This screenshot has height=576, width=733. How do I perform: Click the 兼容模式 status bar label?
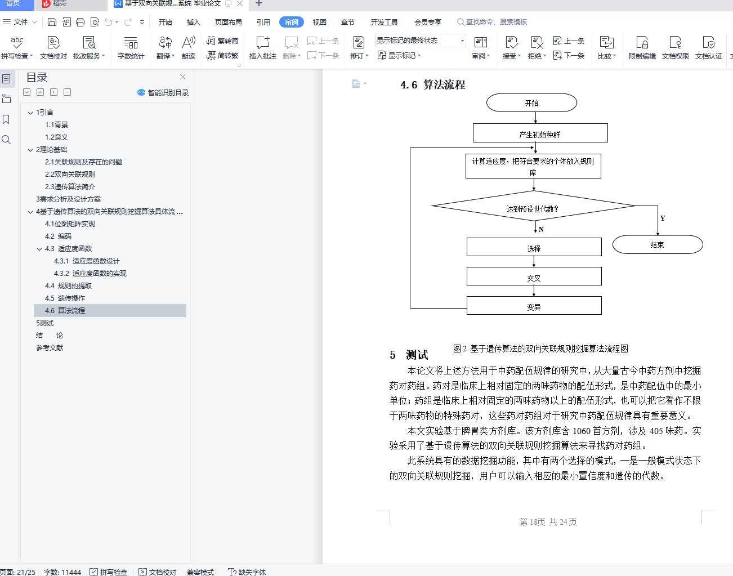point(200,572)
